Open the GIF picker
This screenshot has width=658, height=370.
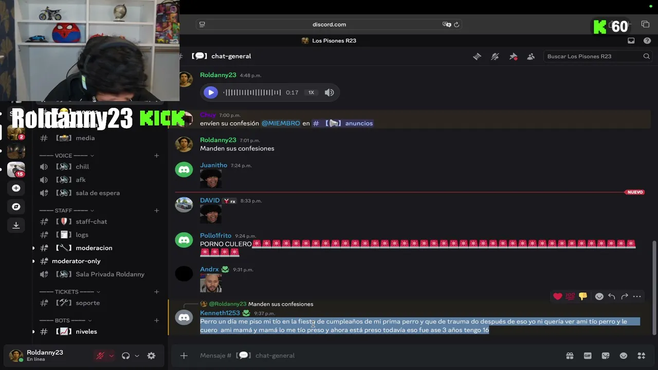coord(588,356)
